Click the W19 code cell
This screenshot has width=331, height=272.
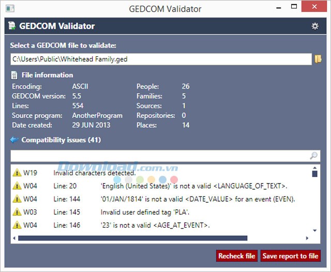30,173
